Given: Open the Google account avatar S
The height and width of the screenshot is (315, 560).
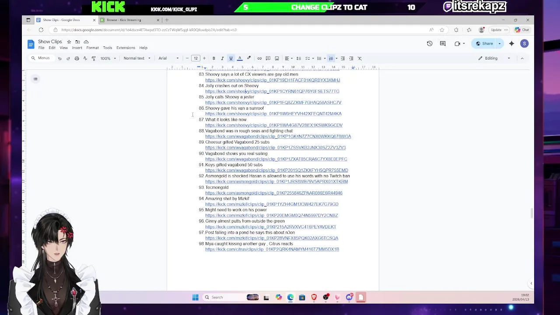Looking at the screenshot, I should click(524, 43).
